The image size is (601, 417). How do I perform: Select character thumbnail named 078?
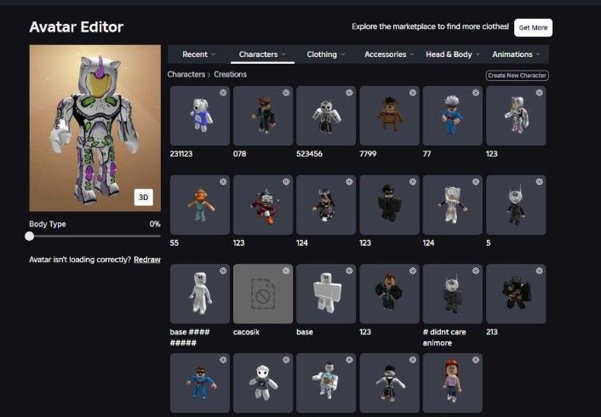[263, 116]
